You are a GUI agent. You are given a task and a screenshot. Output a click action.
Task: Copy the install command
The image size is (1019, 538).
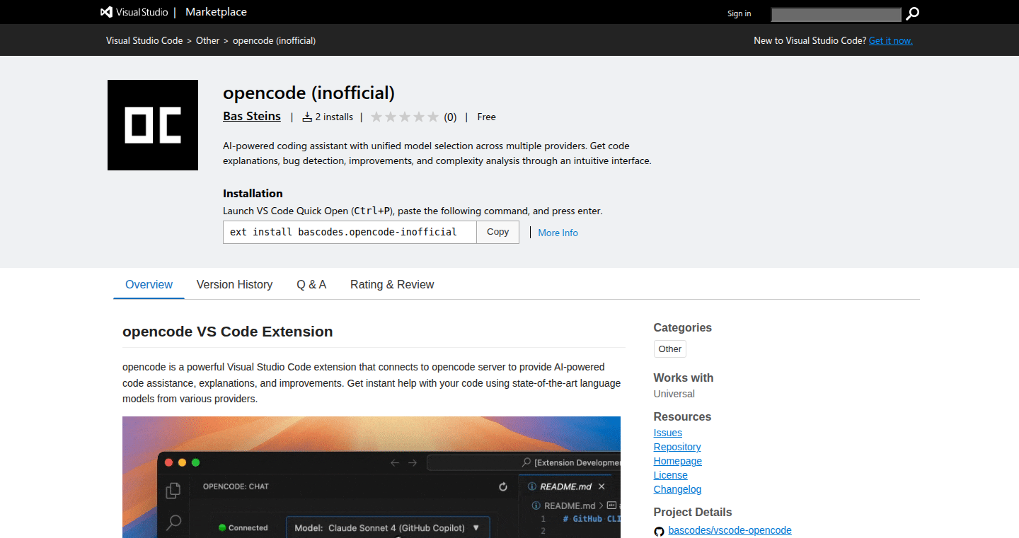498,232
